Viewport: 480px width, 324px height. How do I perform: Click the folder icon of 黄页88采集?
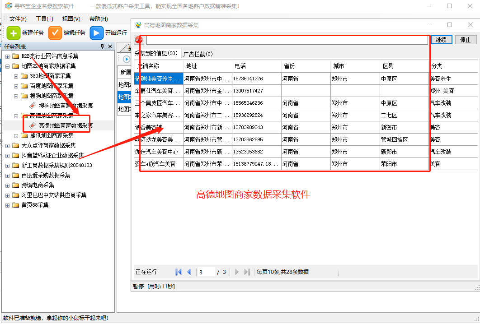point(16,205)
